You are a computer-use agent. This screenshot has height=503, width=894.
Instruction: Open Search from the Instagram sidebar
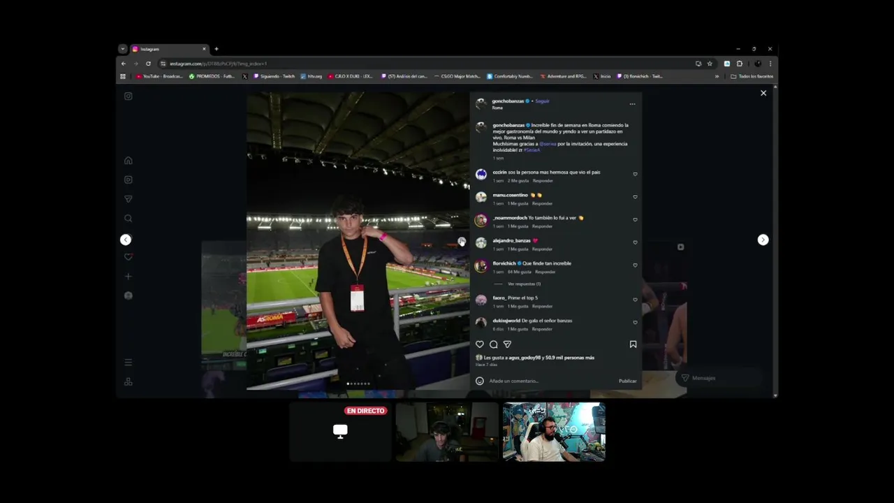128,219
